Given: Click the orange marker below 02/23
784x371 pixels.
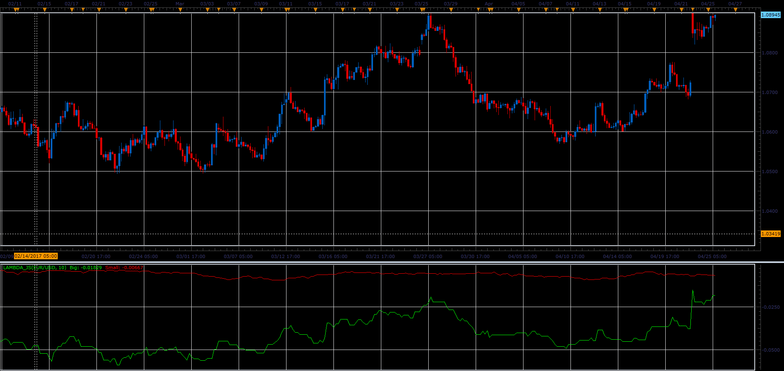Looking at the screenshot, I should tap(126, 9).
